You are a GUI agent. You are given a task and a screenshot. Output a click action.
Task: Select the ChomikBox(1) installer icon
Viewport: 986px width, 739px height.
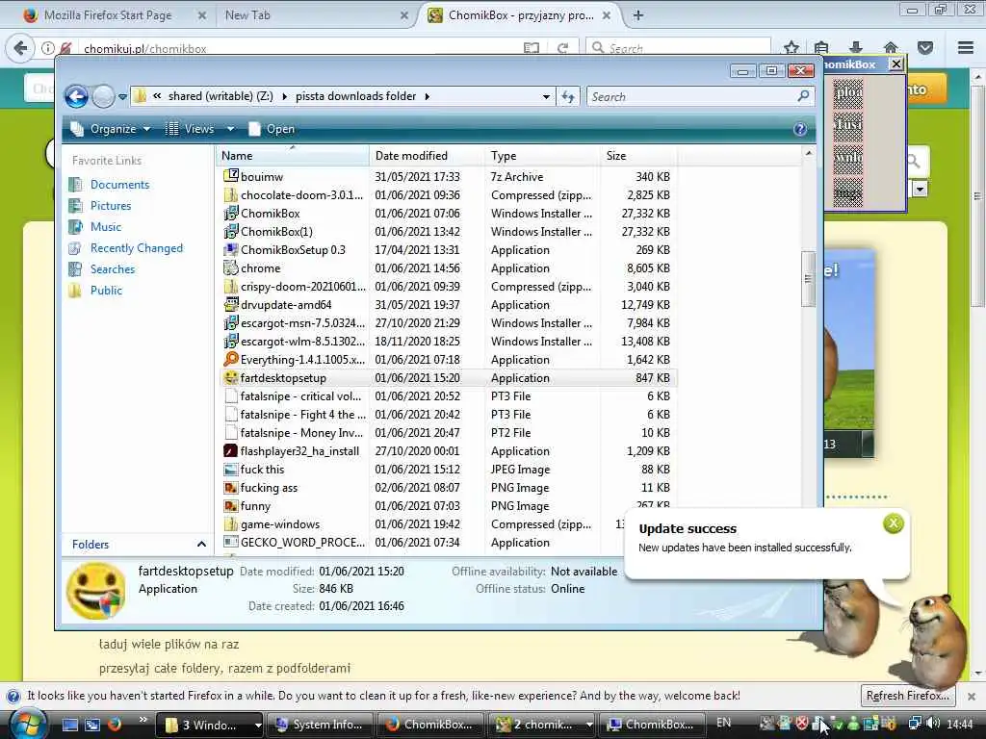tap(231, 231)
